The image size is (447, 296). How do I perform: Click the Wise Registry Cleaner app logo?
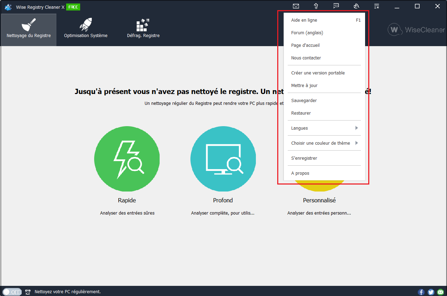[x=8, y=7]
